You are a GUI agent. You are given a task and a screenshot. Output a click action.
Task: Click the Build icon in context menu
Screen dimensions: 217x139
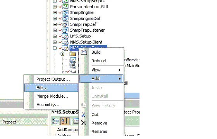(84, 53)
